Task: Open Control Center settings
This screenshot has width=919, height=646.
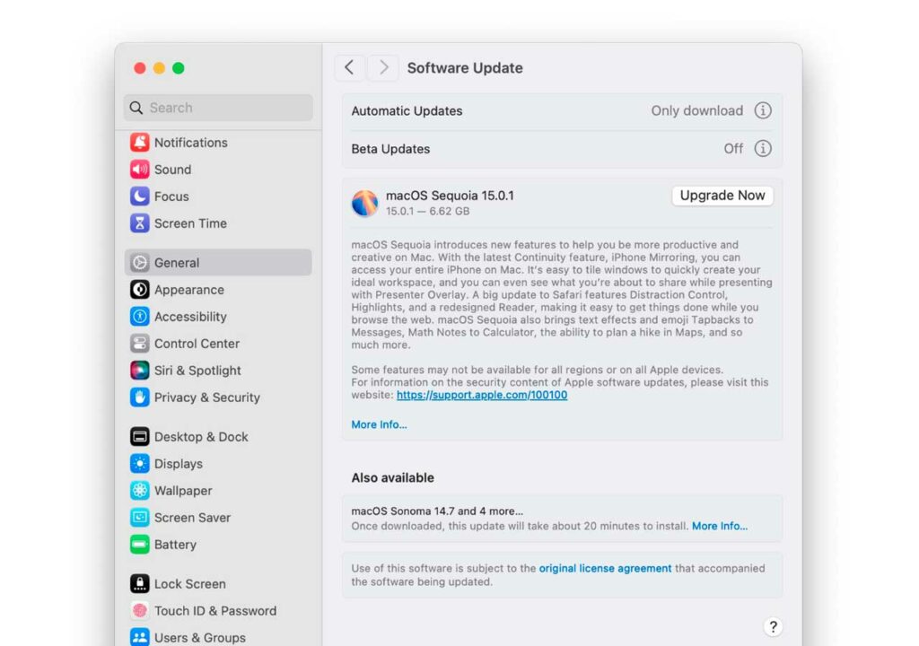Action: tap(197, 344)
